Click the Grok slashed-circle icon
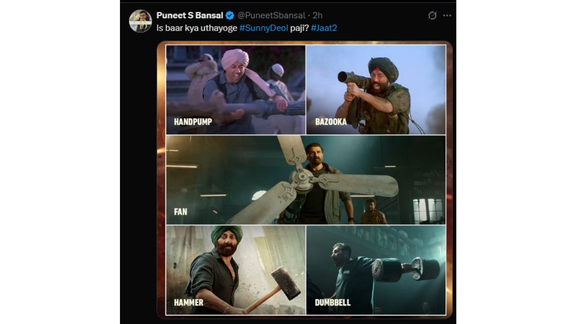The image size is (576, 324). [x=432, y=16]
